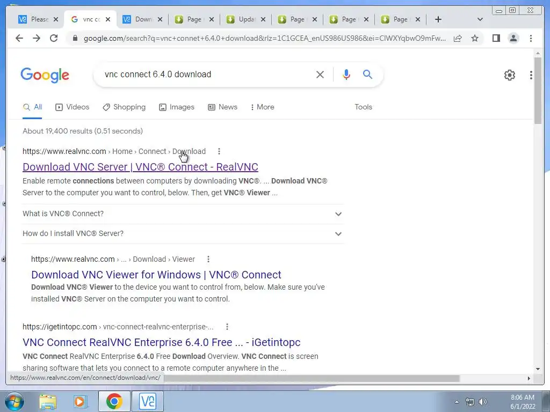Open 'VNC Connect RealVNC Enterprise 6.4.0 Free' link

point(161,343)
